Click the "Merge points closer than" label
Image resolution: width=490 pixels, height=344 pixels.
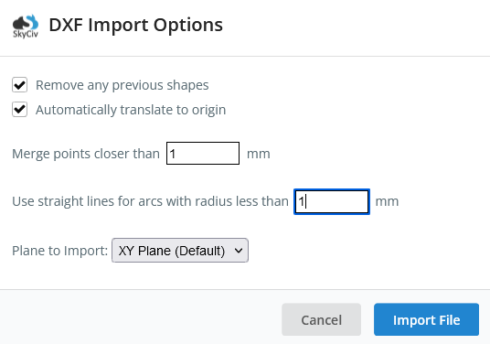[x=86, y=154]
